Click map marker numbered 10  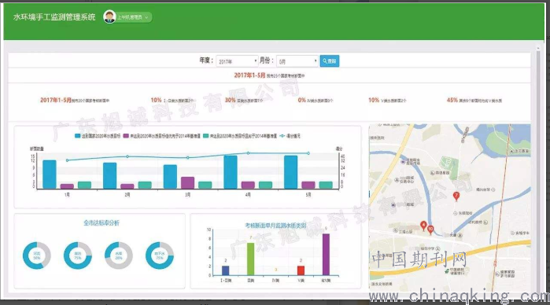(430, 230)
